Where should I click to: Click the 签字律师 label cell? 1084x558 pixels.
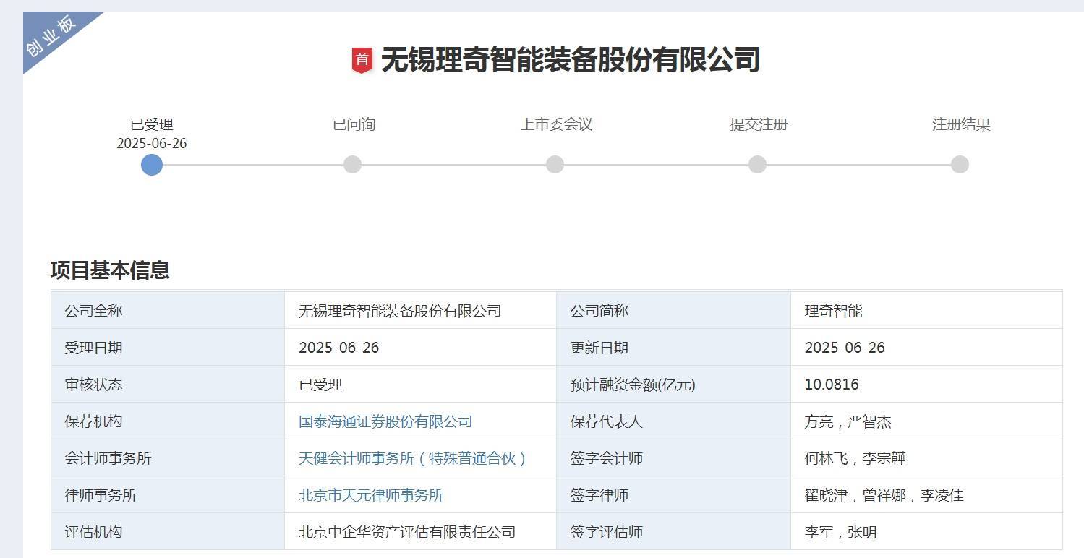point(673,495)
